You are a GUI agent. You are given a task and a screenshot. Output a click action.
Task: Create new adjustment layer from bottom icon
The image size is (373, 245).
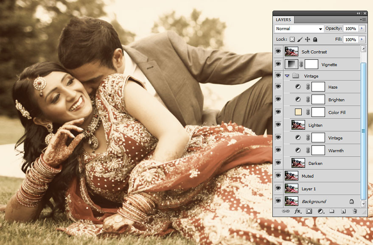click(321, 211)
